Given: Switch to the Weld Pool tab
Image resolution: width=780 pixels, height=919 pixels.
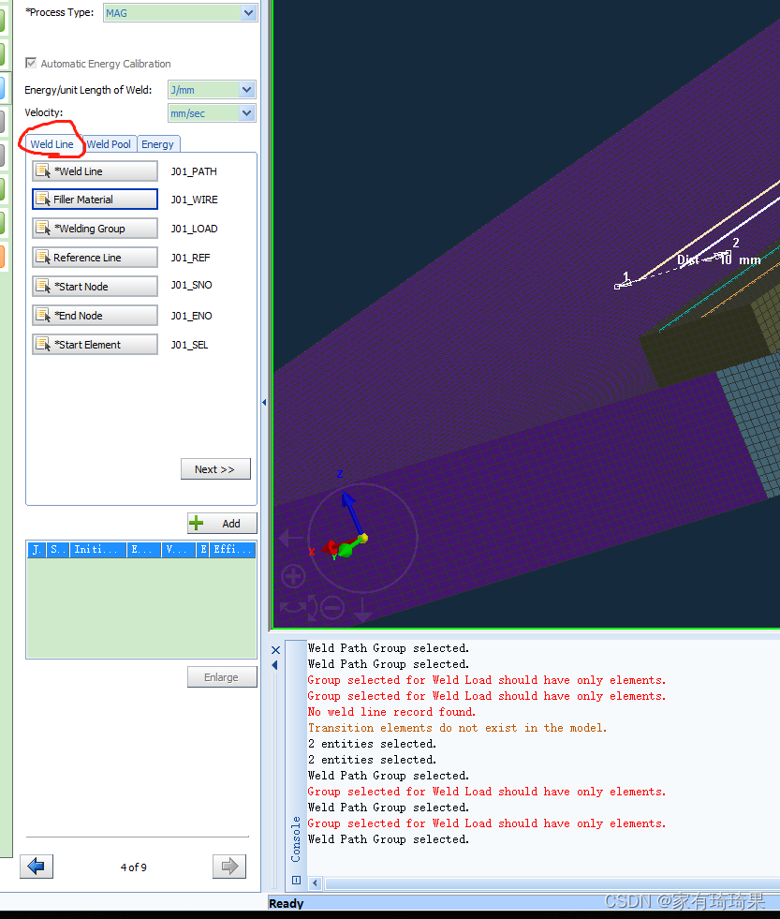Looking at the screenshot, I should pos(108,144).
